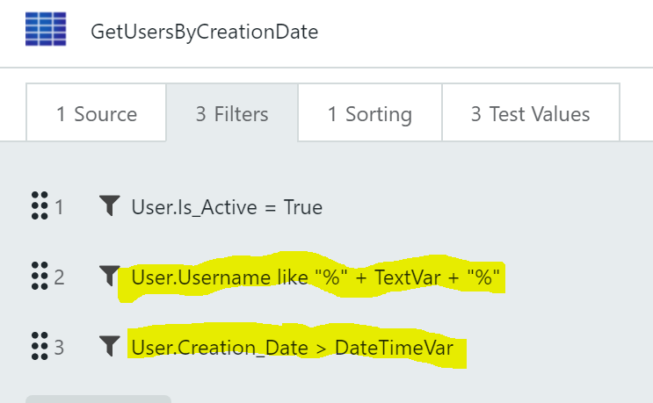Switch to the 1 Sorting tab

(369, 114)
